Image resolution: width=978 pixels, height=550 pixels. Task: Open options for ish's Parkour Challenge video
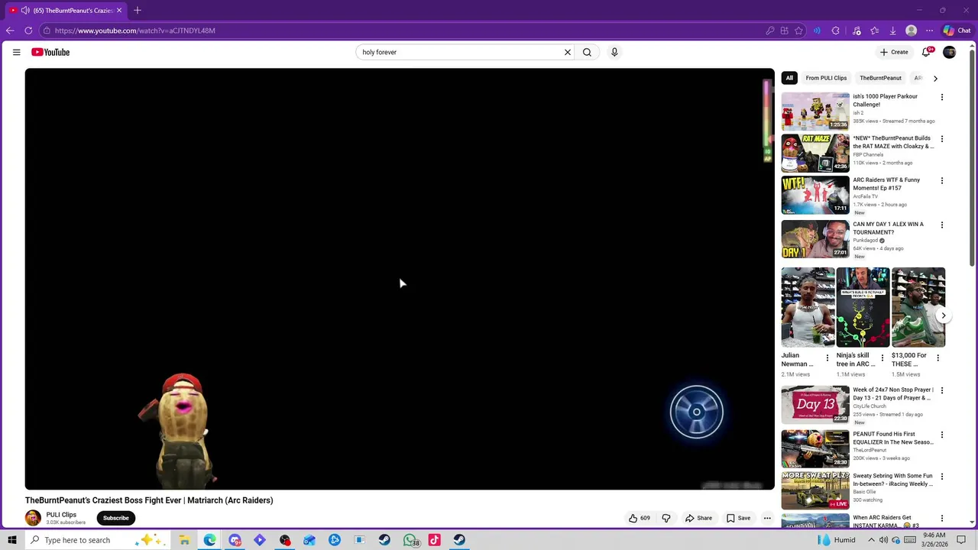[942, 97]
